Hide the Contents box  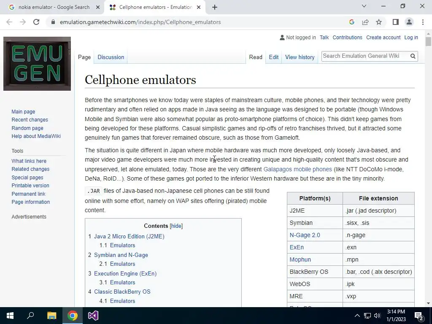pyautogui.click(x=176, y=226)
